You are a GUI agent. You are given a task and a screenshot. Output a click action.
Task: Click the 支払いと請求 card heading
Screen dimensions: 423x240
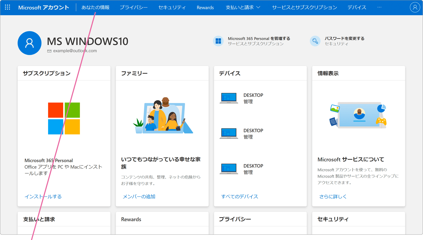pyautogui.click(x=39, y=219)
